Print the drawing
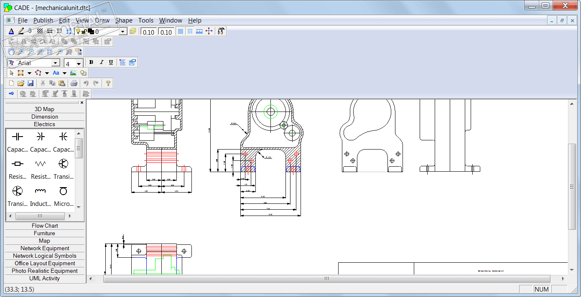 tap(74, 83)
